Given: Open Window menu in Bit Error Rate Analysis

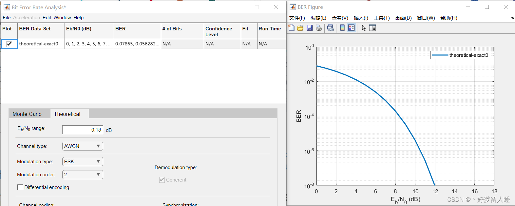Looking at the screenshot, I should coord(62,18).
